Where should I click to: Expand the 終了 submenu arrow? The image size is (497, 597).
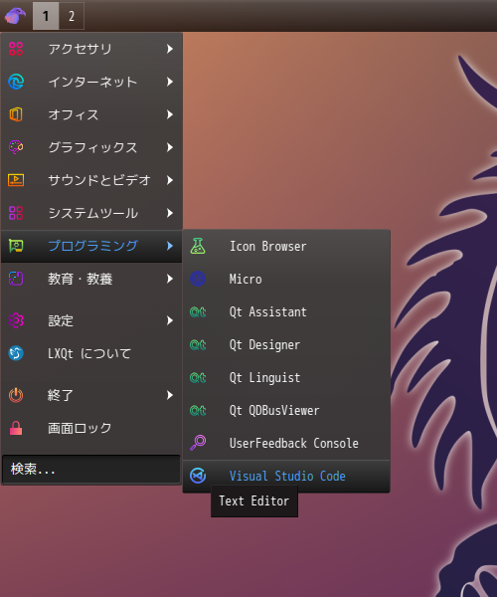170,395
